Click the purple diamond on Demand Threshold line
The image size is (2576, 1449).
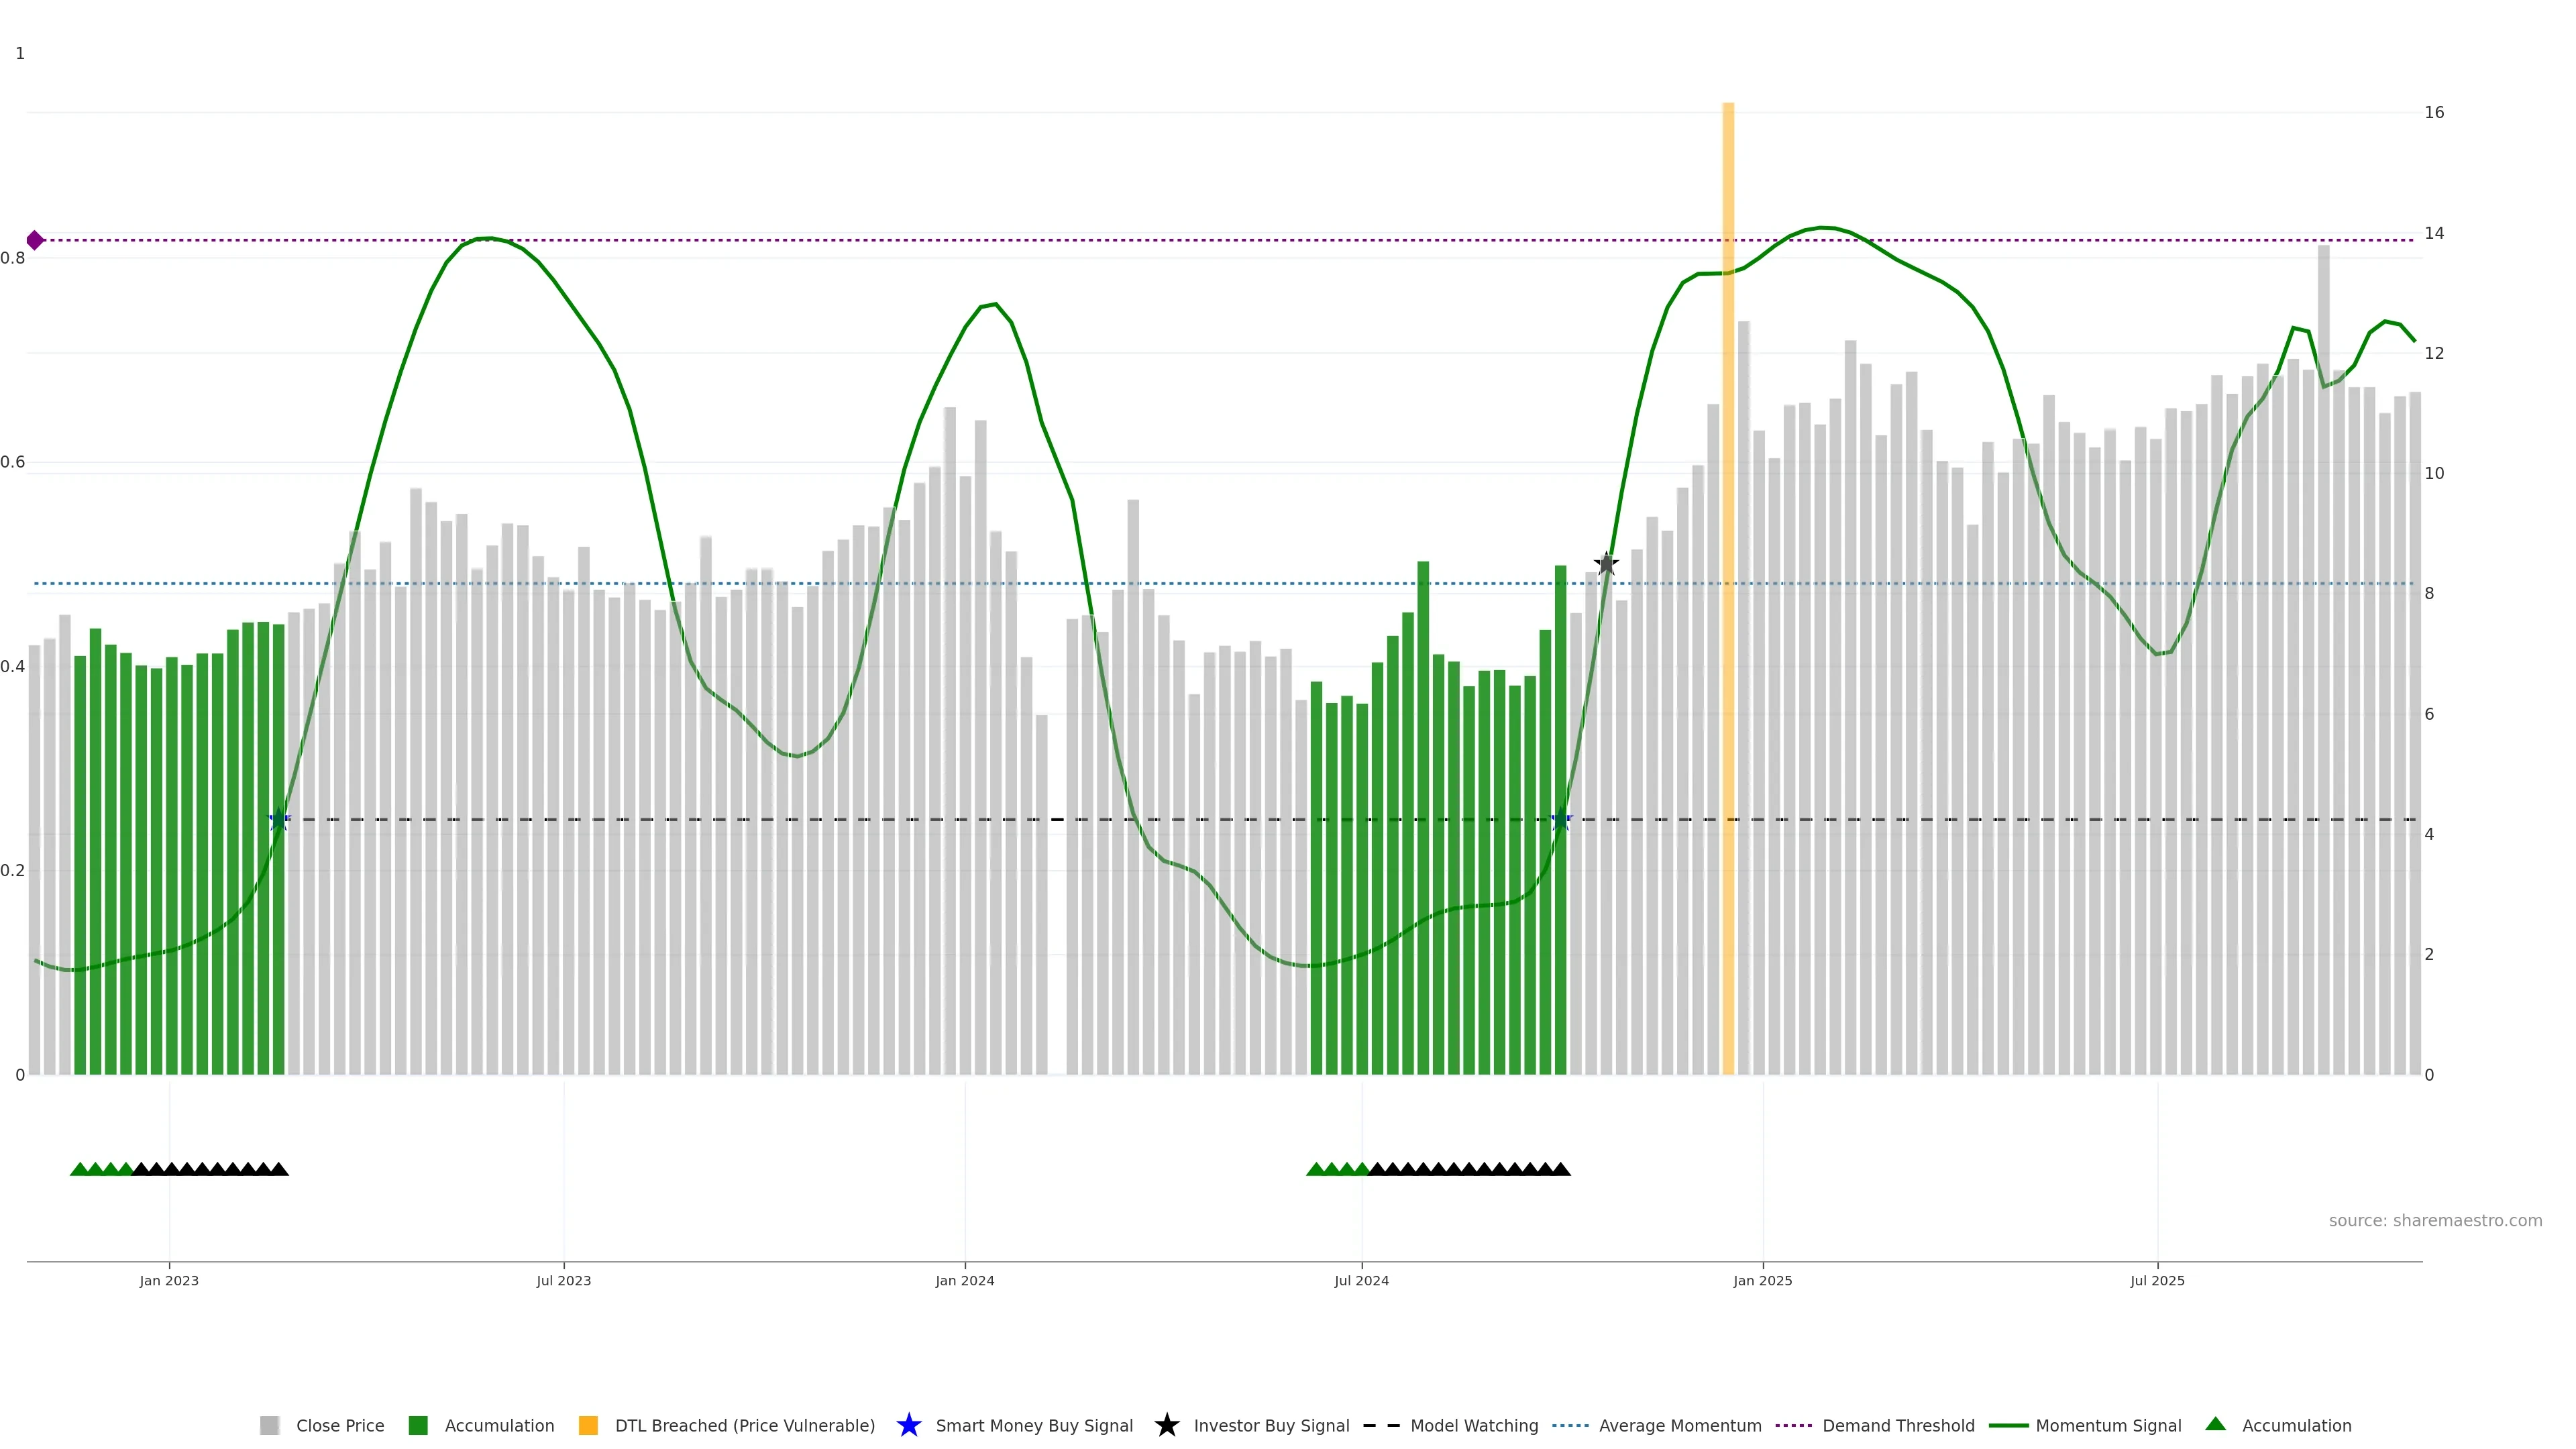[x=35, y=240]
